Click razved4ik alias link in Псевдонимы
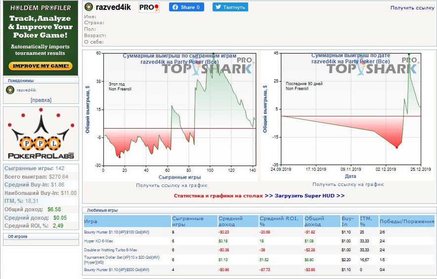This screenshot has height=279, width=437. (27, 90)
